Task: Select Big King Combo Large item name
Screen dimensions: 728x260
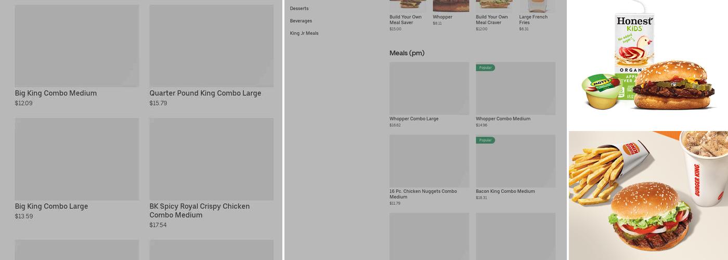Action: (x=51, y=206)
